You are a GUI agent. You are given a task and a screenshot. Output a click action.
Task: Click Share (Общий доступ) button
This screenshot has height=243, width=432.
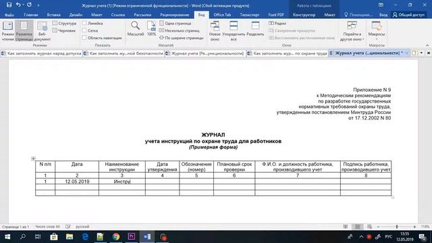[408, 15]
